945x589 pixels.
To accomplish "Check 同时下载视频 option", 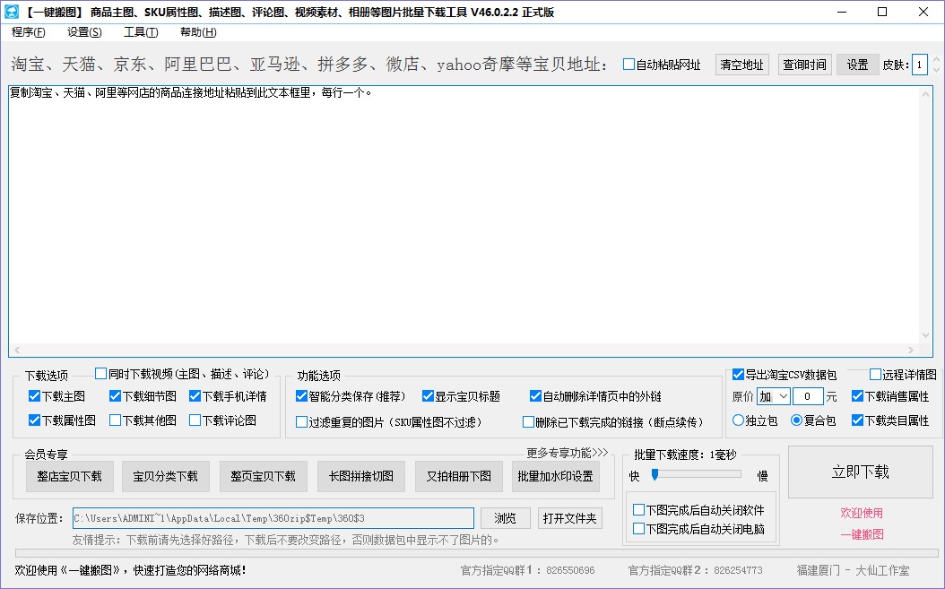I will (103, 374).
